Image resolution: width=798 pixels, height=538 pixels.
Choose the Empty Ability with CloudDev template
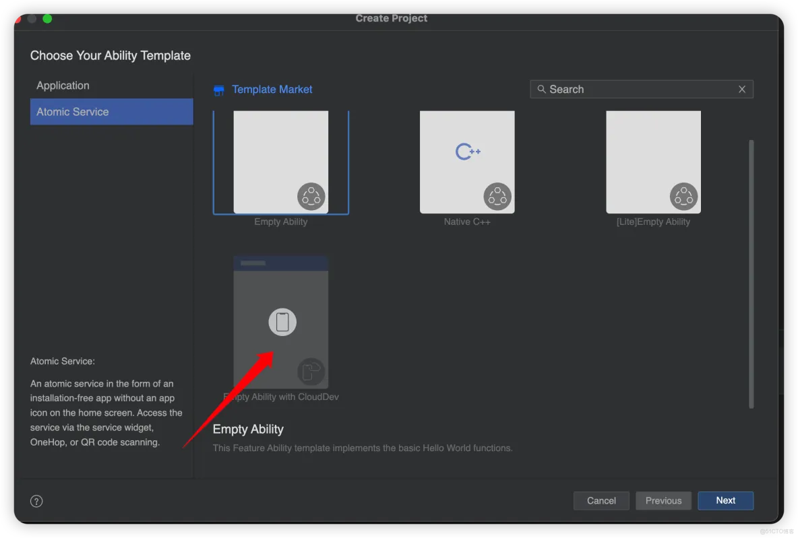pyautogui.click(x=281, y=322)
